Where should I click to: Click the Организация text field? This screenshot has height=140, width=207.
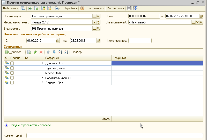pos(62,16)
